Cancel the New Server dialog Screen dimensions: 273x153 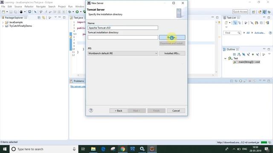point(176,110)
